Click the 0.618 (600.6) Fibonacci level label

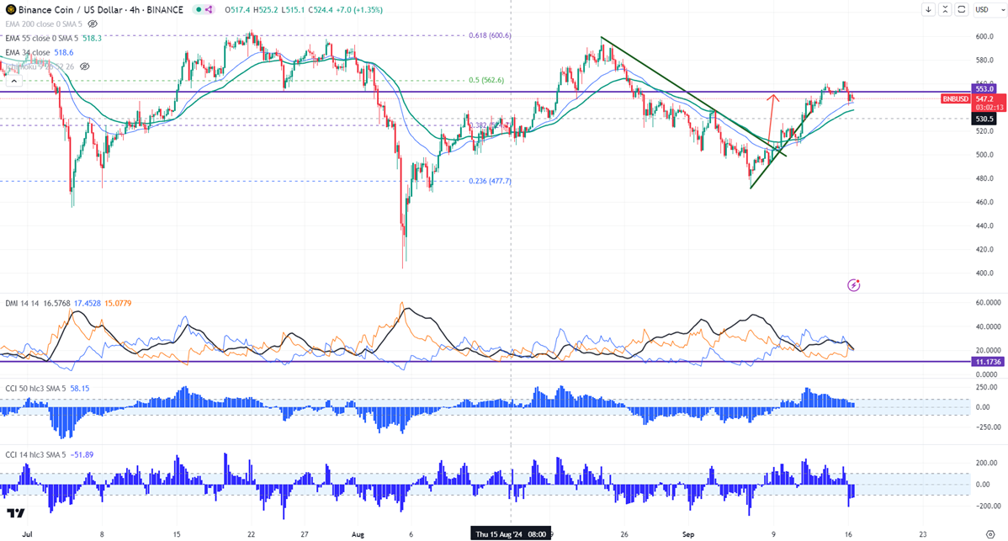(x=490, y=35)
